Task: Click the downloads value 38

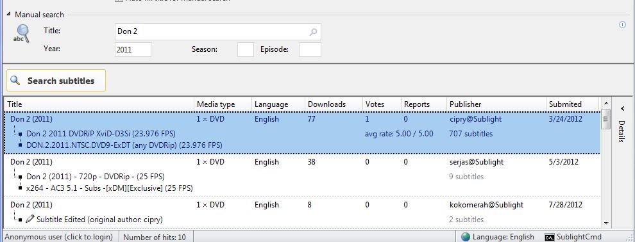Action: pyautogui.click(x=312, y=162)
